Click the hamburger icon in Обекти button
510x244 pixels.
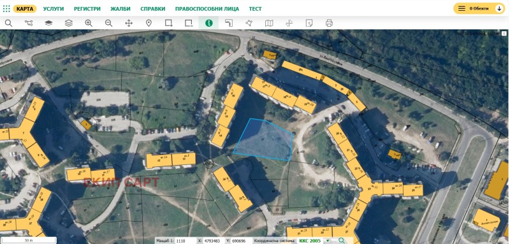coord(462,9)
